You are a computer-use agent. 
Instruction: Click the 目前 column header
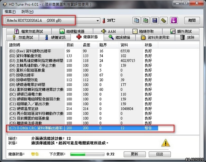pos(73,45)
